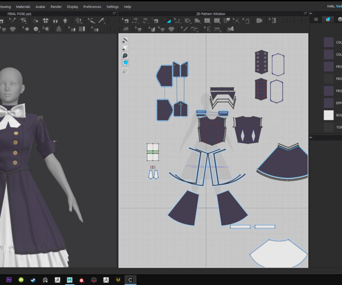Switch to the Fabric tab in right panel

click(x=328, y=19)
